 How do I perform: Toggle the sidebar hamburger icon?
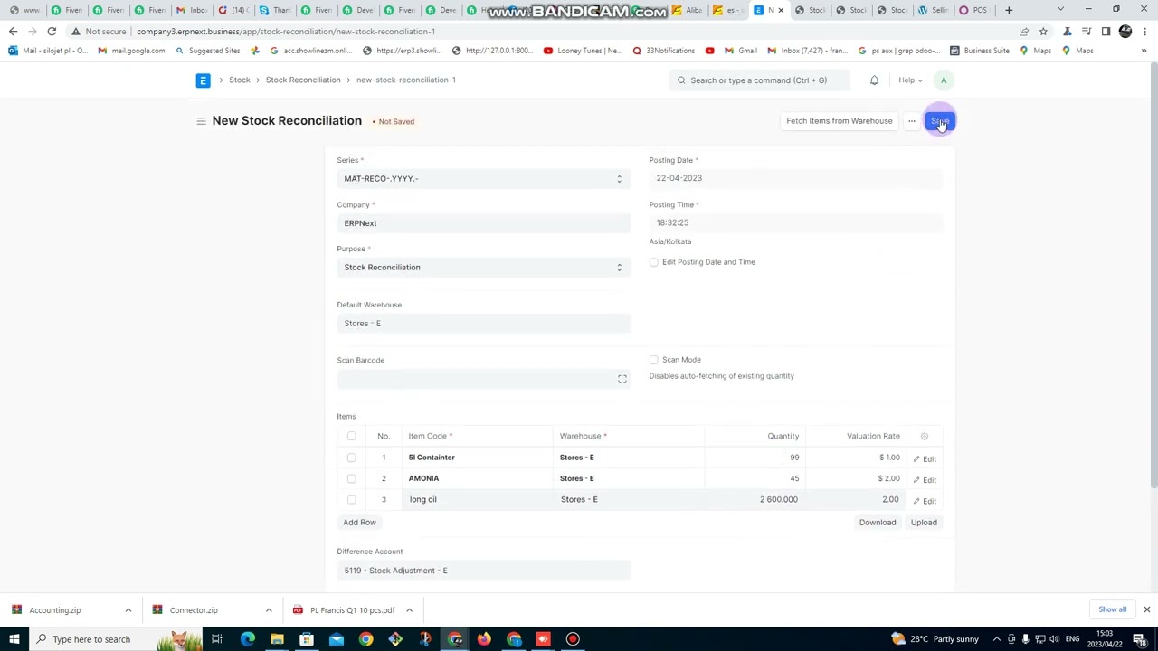tap(201, 121)
